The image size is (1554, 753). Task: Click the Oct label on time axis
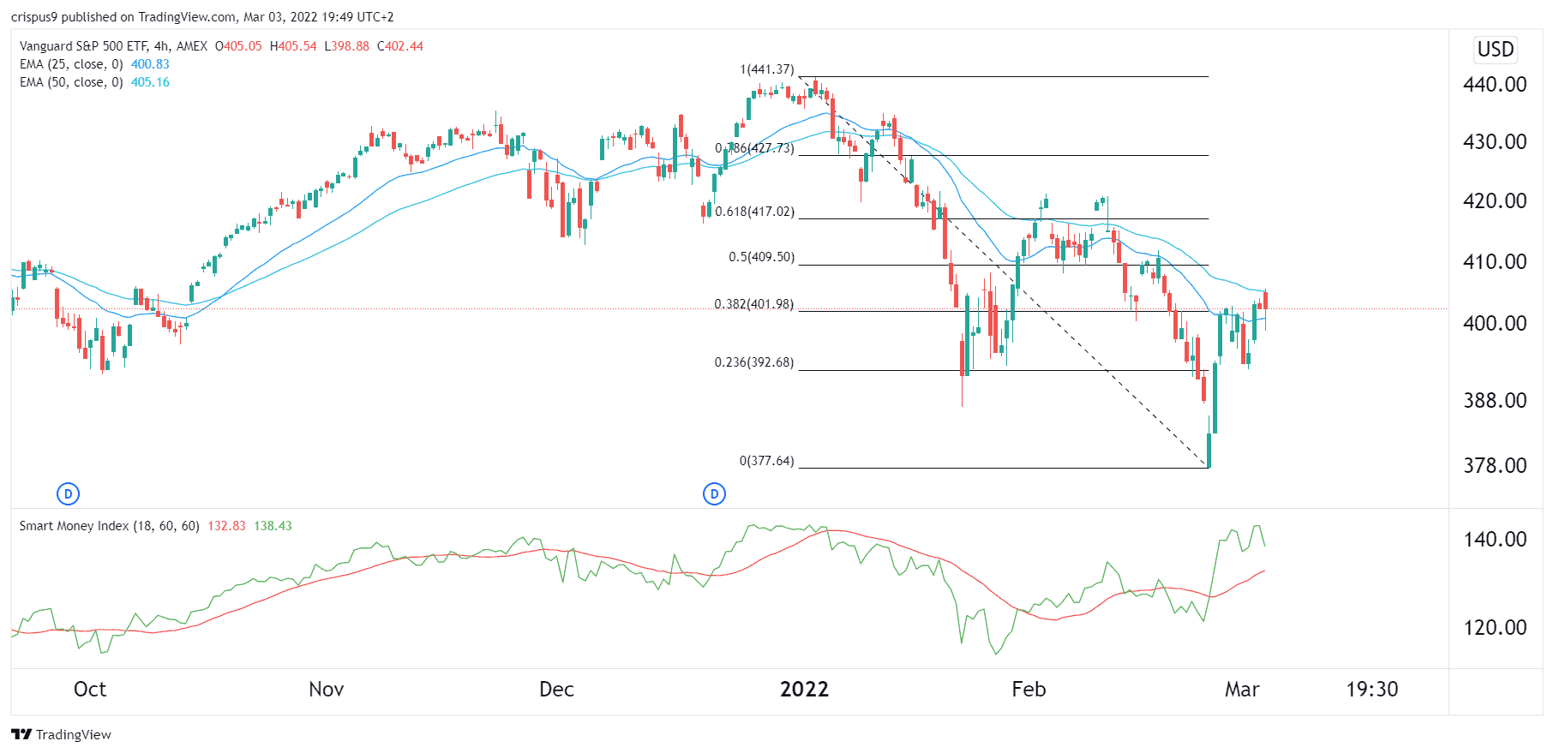(x=90, y=689)
